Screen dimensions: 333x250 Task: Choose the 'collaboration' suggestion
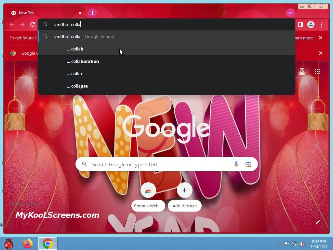166,61
